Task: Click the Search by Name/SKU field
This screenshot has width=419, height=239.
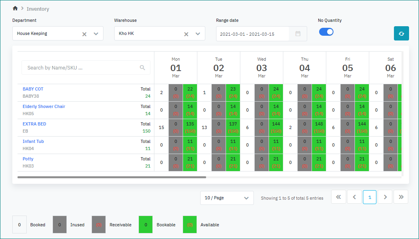Action: point(82,68)
